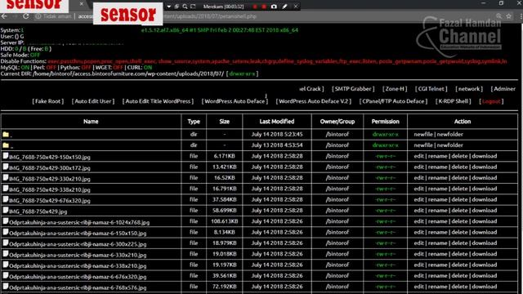Click the red Logout link
Image resolution: width=523 pixels, height=294 pixels.
[491, 101]
